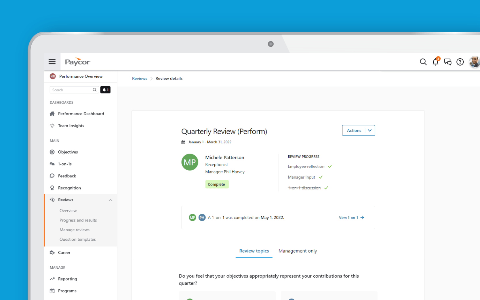Click the Complete status badge
Viewport: 480px width, 300px height.
coord(217,184)
